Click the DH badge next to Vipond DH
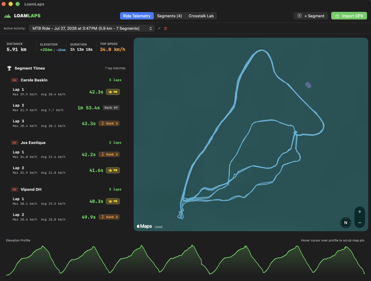 14,190
